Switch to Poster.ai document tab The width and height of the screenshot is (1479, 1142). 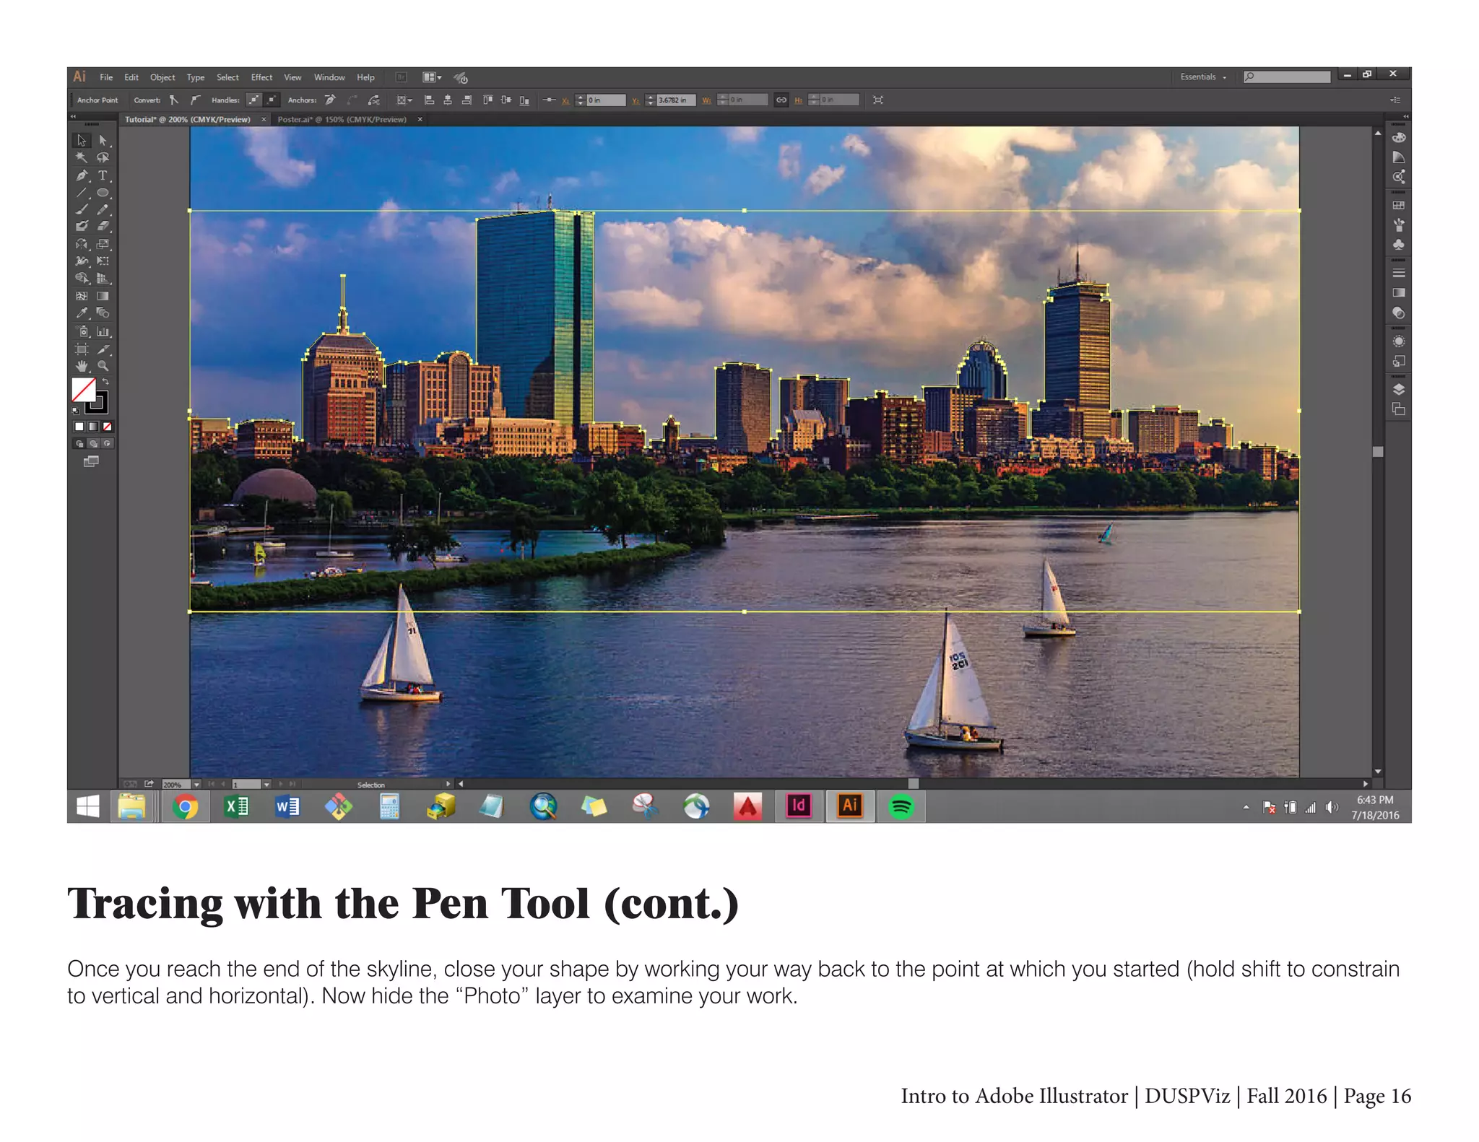(342, 119)
